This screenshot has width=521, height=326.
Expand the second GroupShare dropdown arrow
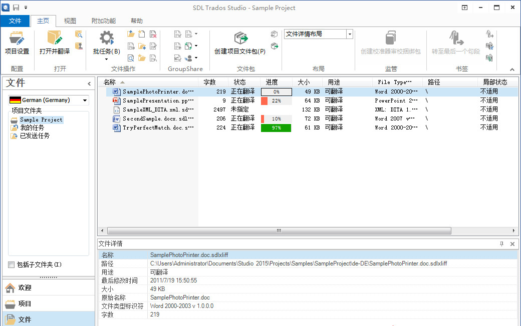coord(196,46)
